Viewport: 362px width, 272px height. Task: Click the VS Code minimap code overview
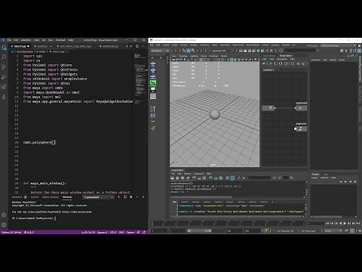[x=140, y=78]
